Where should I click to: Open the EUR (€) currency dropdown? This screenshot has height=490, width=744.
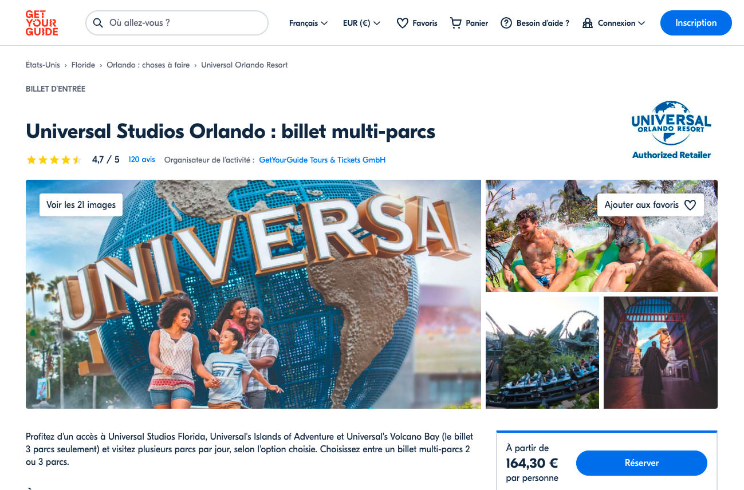[x=361, y=23]
